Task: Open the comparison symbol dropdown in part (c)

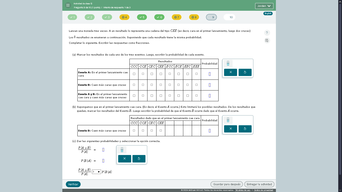Action: point(96,172)
